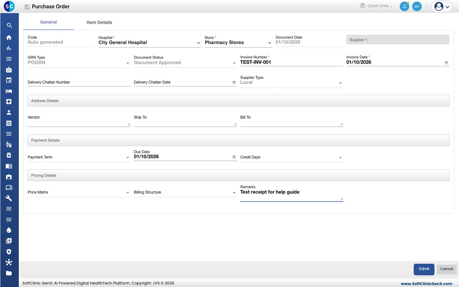Open the Due Date calendar picker
Image resolution: width=459 pixels, height=287 pixels.
(234, 157)
